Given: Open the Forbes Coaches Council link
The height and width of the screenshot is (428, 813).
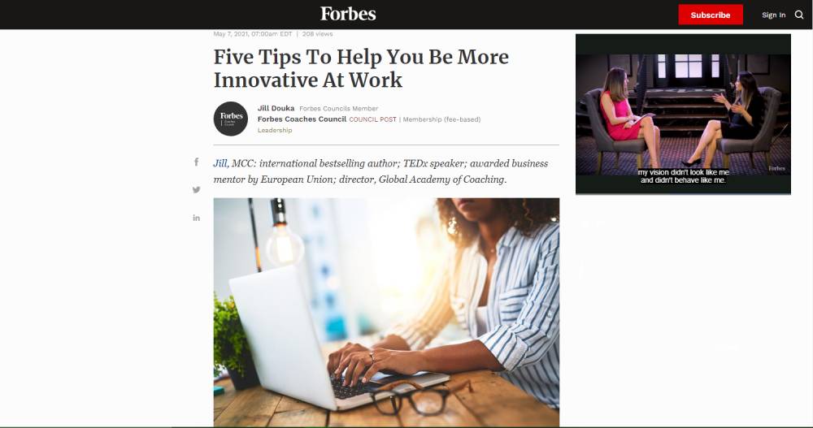Looking at the screenshot, I should tap(302, 119).
